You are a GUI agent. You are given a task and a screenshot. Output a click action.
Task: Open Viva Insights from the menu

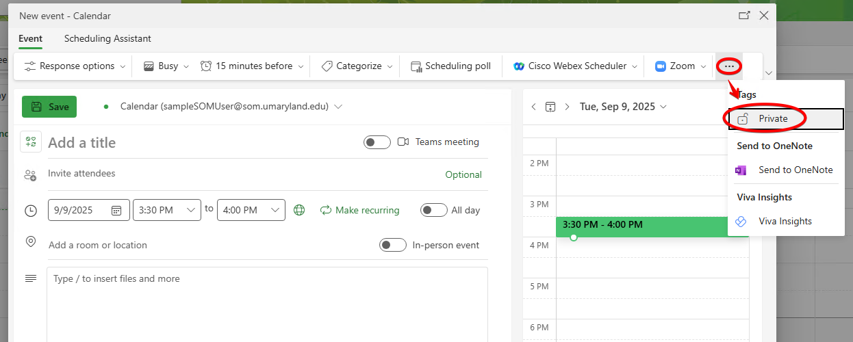(x=785, y=222)
